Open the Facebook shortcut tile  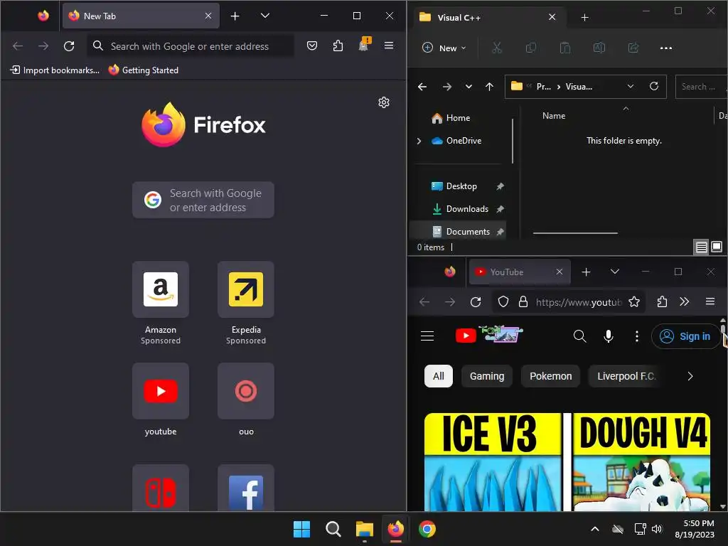[246, 488]
